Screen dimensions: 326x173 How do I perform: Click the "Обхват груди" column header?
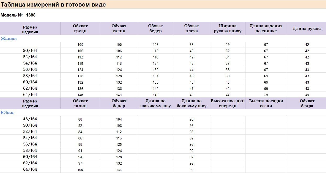80,28
